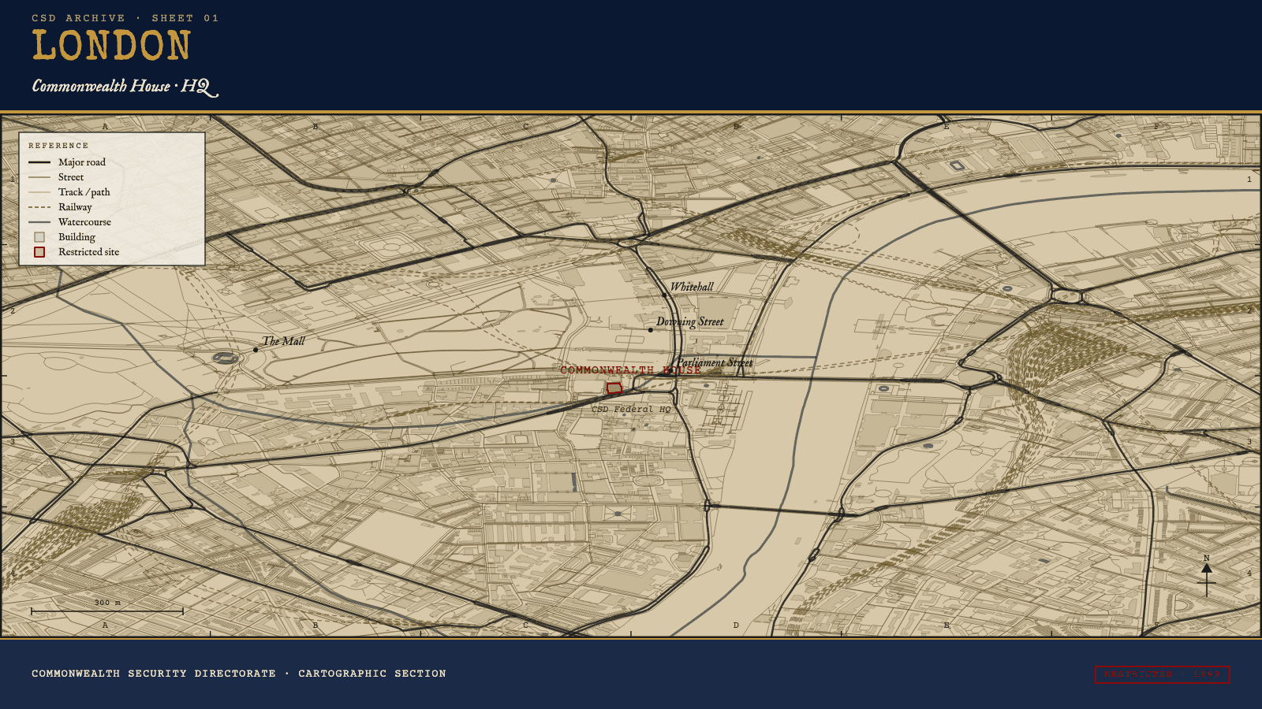Click the CSD Federal HQ caption
The image size is (1262, 709).
[x=631, y=410]
